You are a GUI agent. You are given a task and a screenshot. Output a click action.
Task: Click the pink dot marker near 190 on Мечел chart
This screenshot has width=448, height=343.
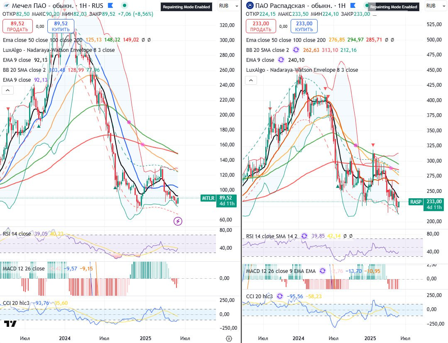tap(129, 122)
